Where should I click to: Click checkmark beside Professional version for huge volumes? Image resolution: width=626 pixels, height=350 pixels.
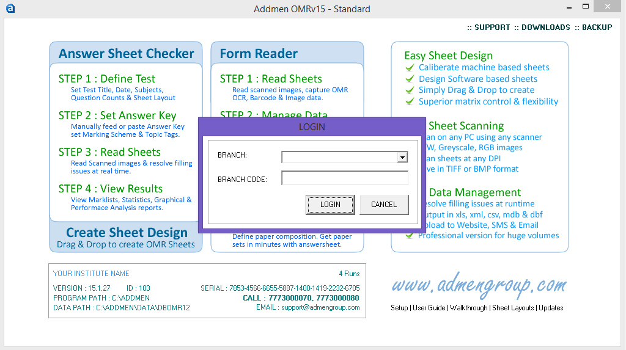tap(410, 235)
